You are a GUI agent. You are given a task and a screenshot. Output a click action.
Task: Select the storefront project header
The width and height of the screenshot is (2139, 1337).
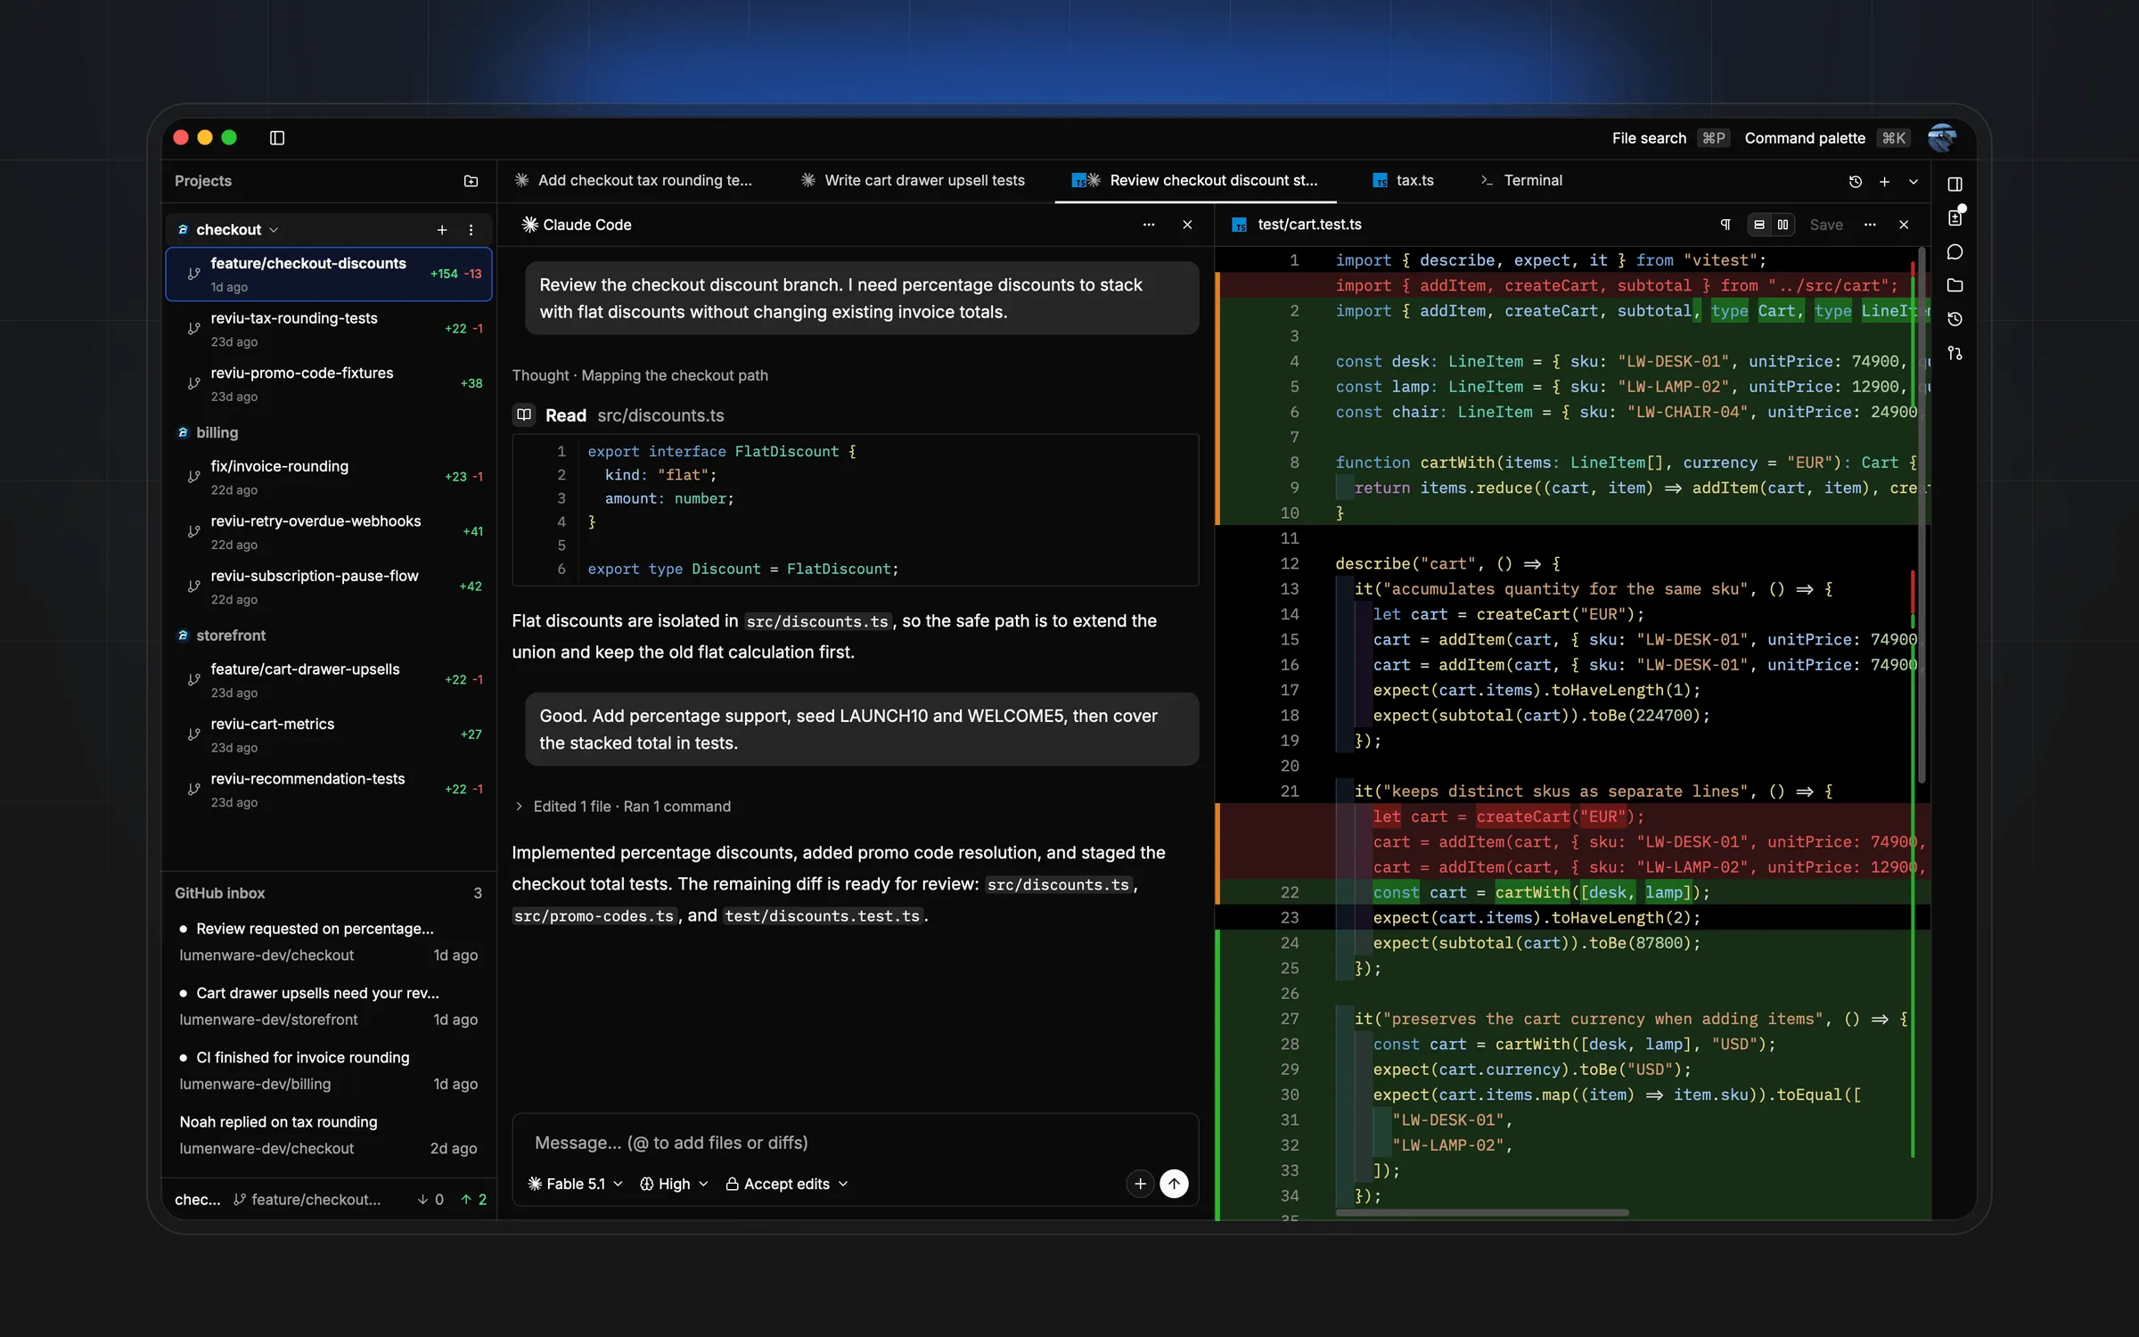230,636
